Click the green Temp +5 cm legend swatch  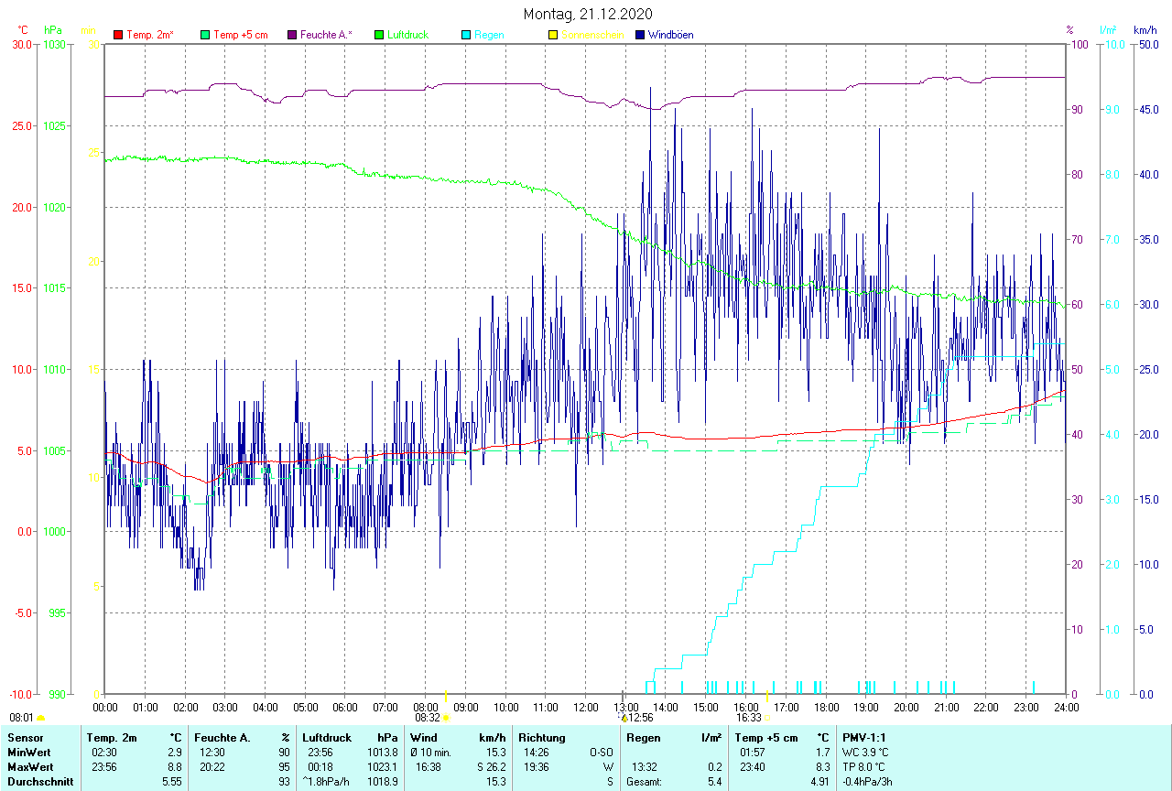click(205, 35)
